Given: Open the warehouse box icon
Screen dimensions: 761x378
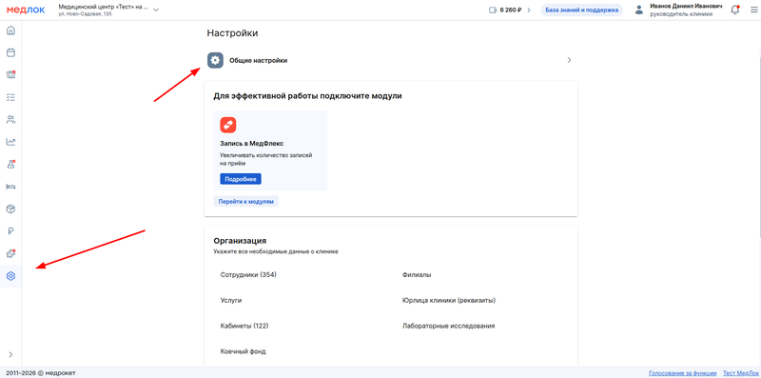Looking at the screenshot, I should [10, 209].
